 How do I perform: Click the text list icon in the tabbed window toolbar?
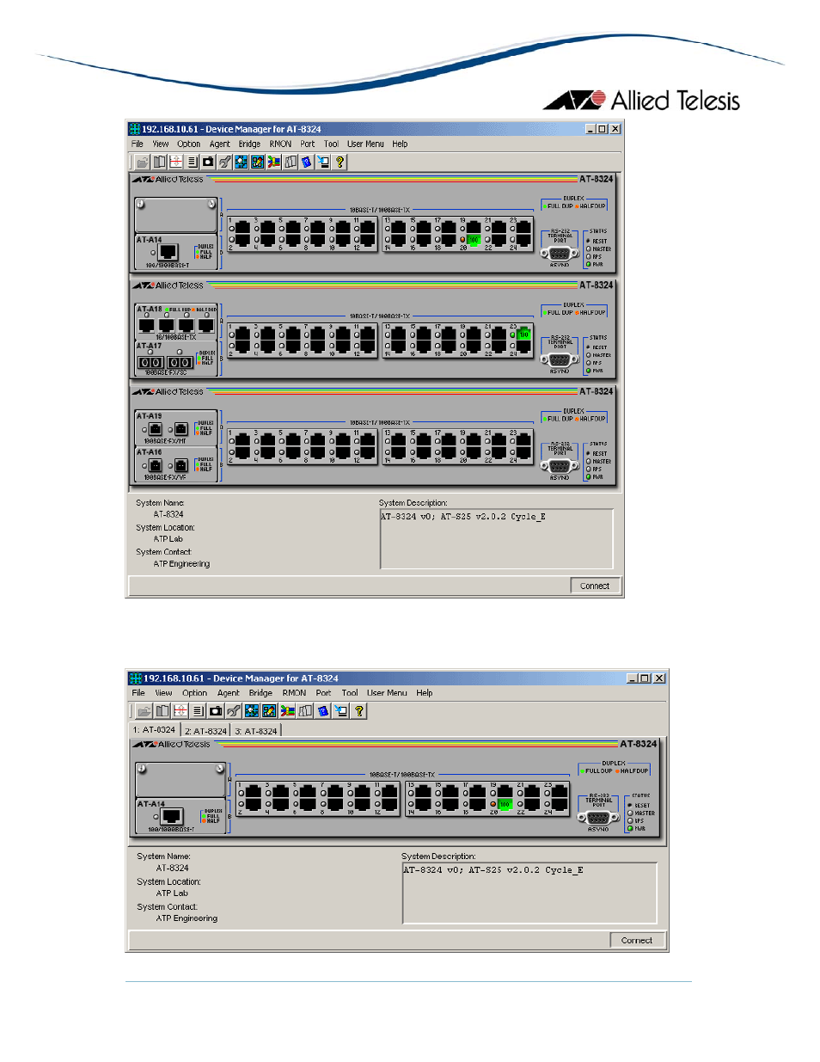[x=198, y=710]
